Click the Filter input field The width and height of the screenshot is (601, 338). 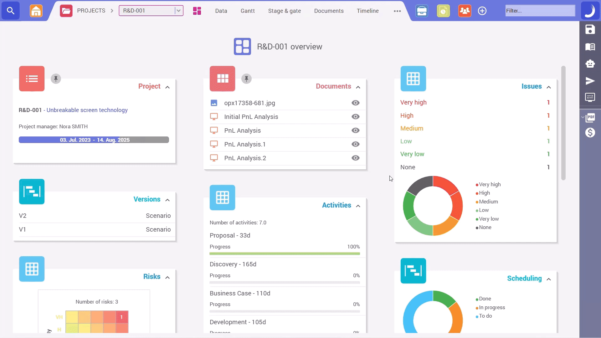540,11
